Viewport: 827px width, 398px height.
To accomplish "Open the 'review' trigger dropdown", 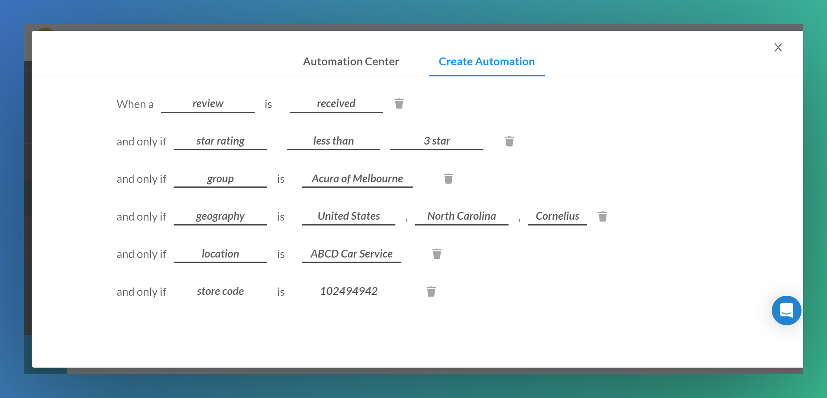I will pyautogui.click(x=208, y=104).
